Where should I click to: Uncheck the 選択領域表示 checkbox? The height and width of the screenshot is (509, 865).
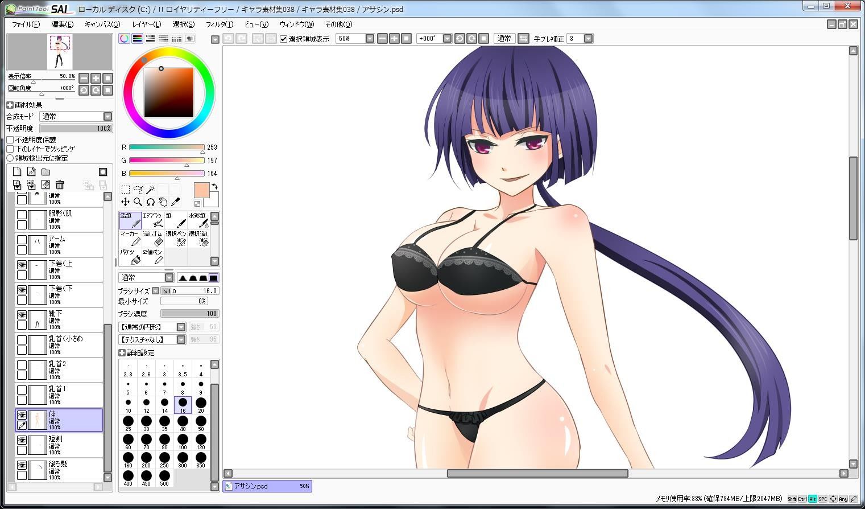coord(283,39)
